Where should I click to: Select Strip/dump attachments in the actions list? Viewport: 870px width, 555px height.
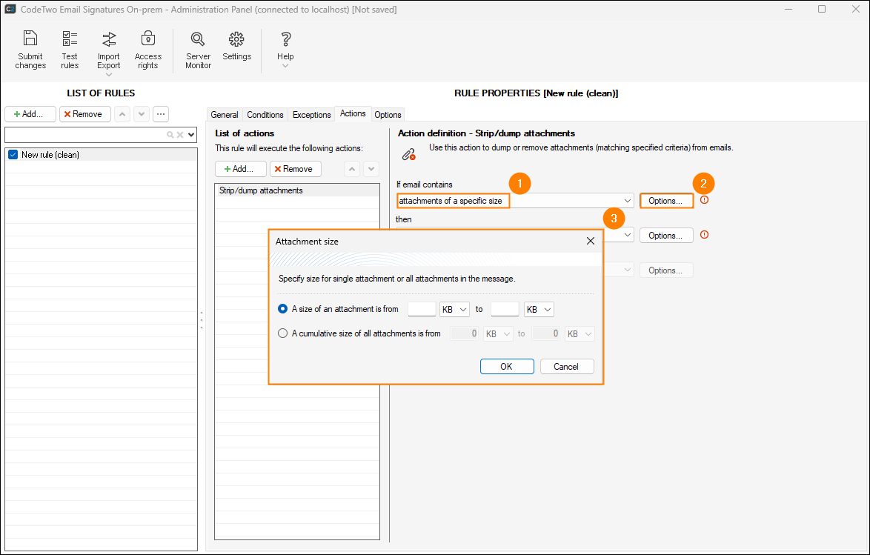[261, 190]
